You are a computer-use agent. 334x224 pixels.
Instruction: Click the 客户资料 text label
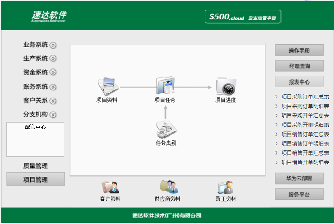pyautogui.click(x=110, y=199)
